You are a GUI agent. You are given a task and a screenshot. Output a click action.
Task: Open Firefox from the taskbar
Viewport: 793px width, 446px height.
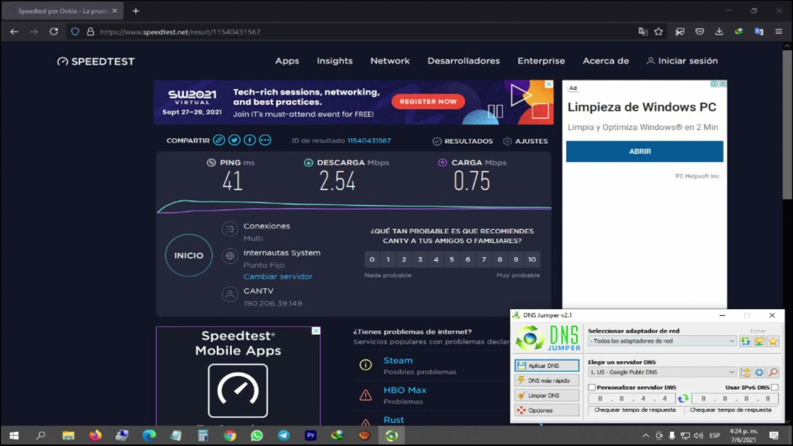click(x=95, y=435)
